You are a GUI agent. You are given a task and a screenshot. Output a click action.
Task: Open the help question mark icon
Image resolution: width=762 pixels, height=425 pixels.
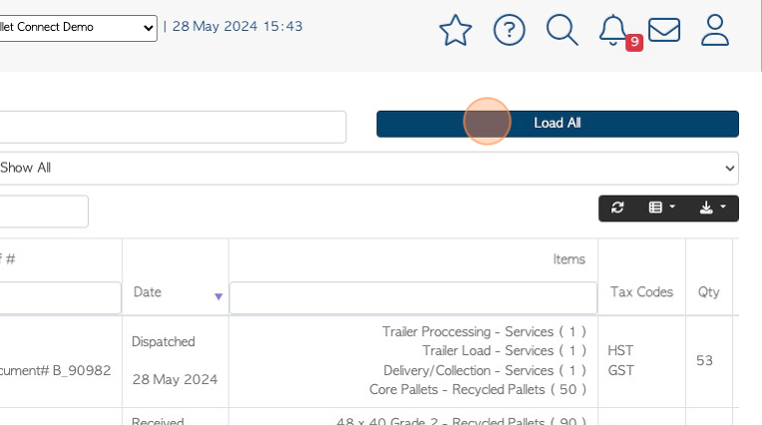coord(510,30)
